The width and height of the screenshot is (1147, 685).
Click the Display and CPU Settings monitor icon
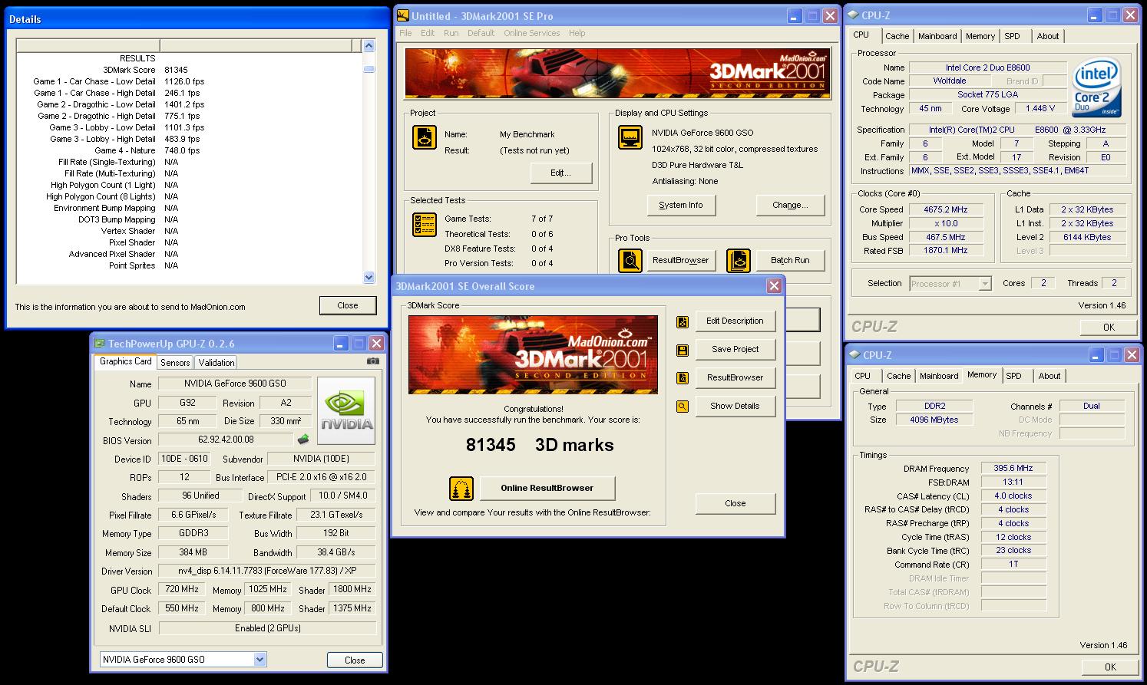[x=630, y=137]
